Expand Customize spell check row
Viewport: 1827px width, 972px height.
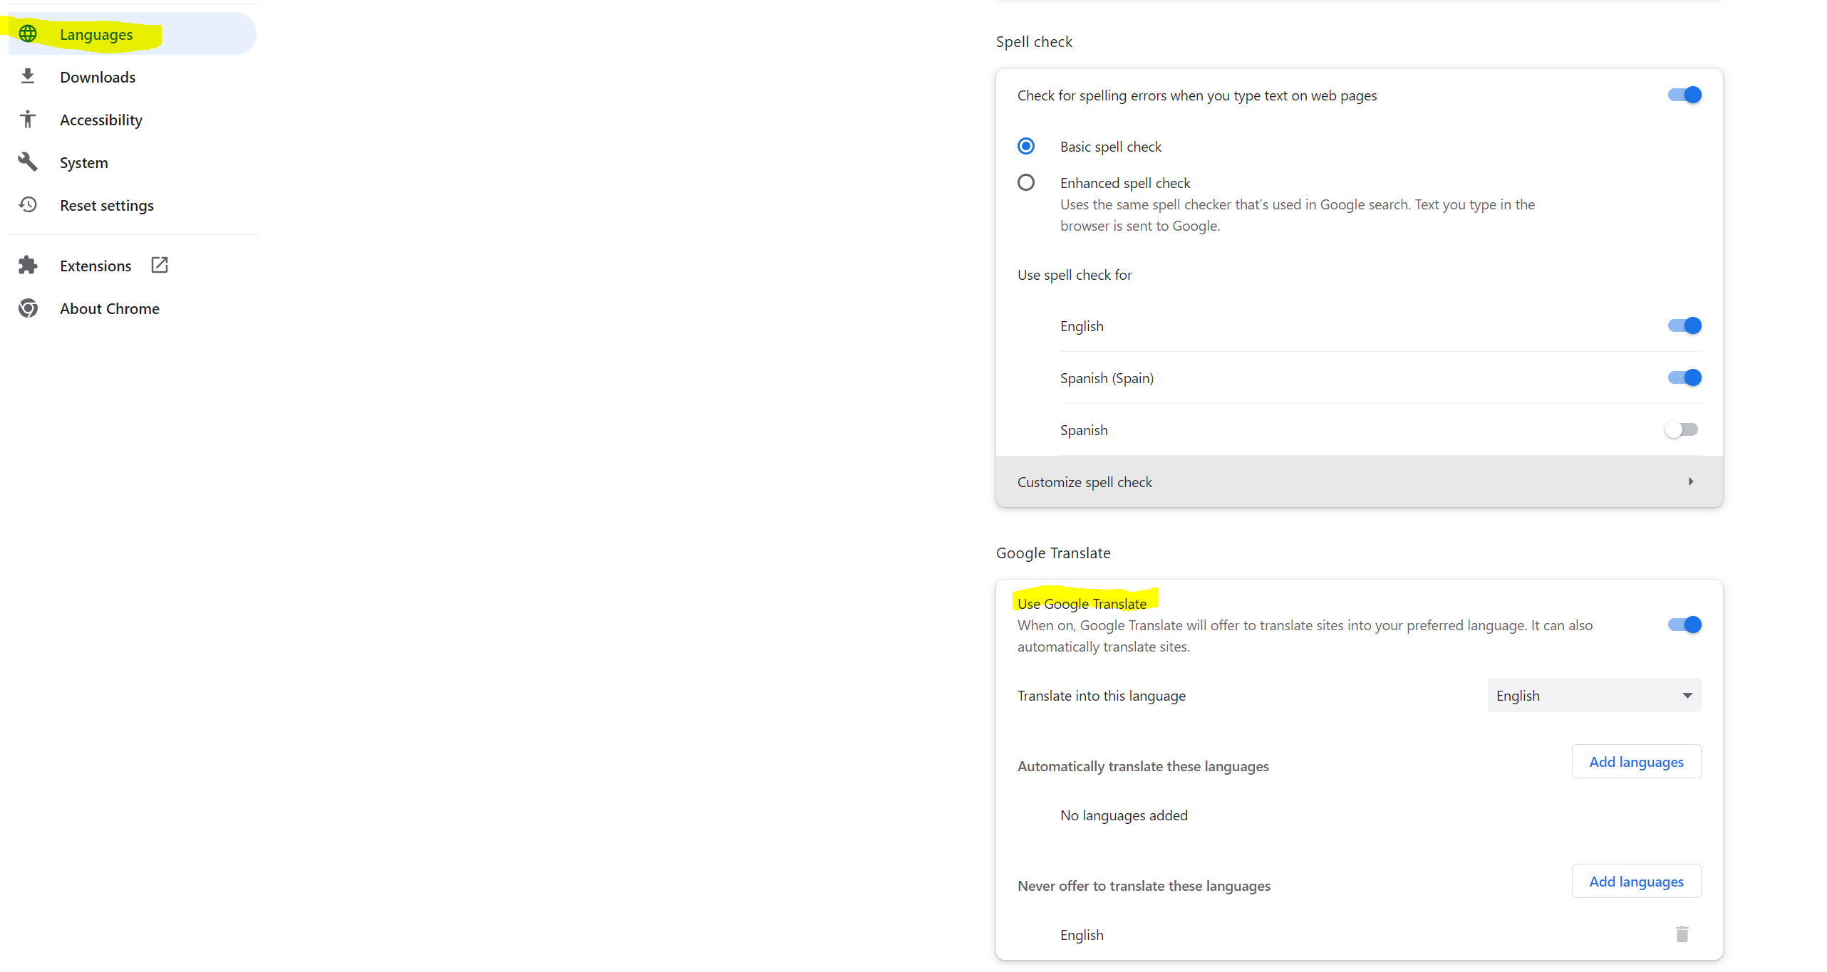tap(1359, 481)
